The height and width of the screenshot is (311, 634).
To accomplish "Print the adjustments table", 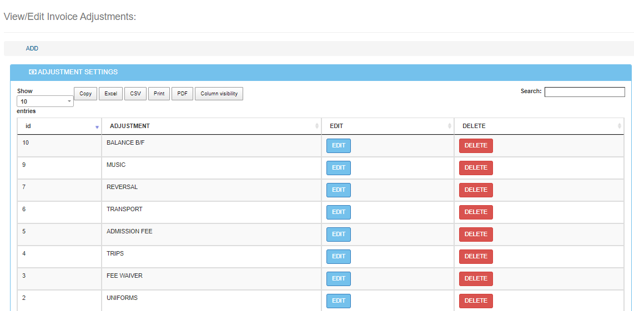I will pos(159,94).
